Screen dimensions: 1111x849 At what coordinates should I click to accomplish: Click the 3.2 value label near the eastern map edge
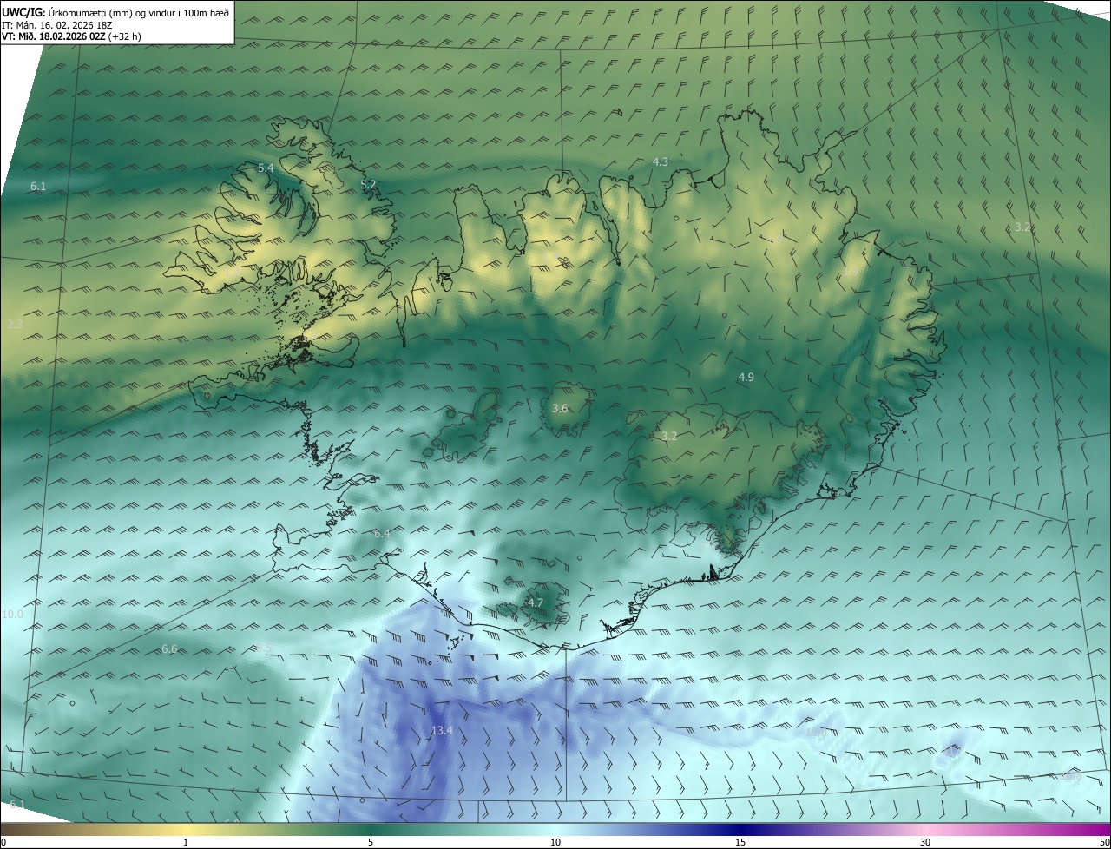click(1022, 227)
